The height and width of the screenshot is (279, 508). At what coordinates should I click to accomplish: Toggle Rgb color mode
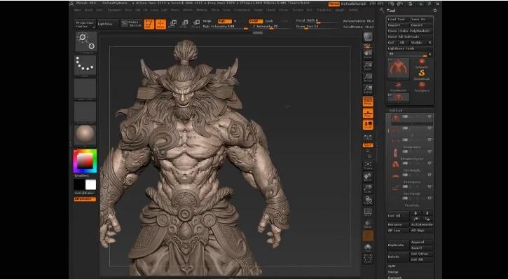click(x=224, y=21)
